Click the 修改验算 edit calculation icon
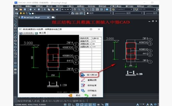 tap(83, 85)
